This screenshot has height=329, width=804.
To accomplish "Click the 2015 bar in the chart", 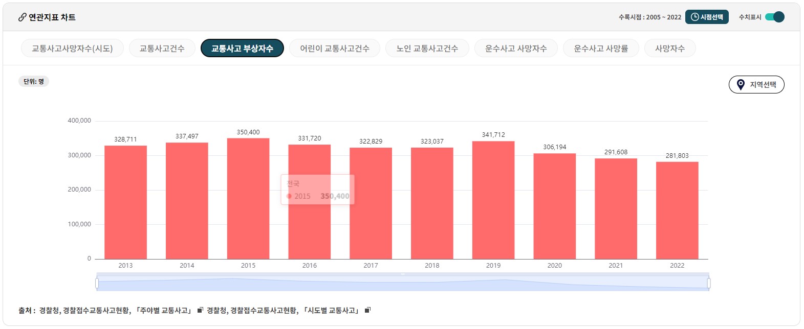I will [248, 199].
